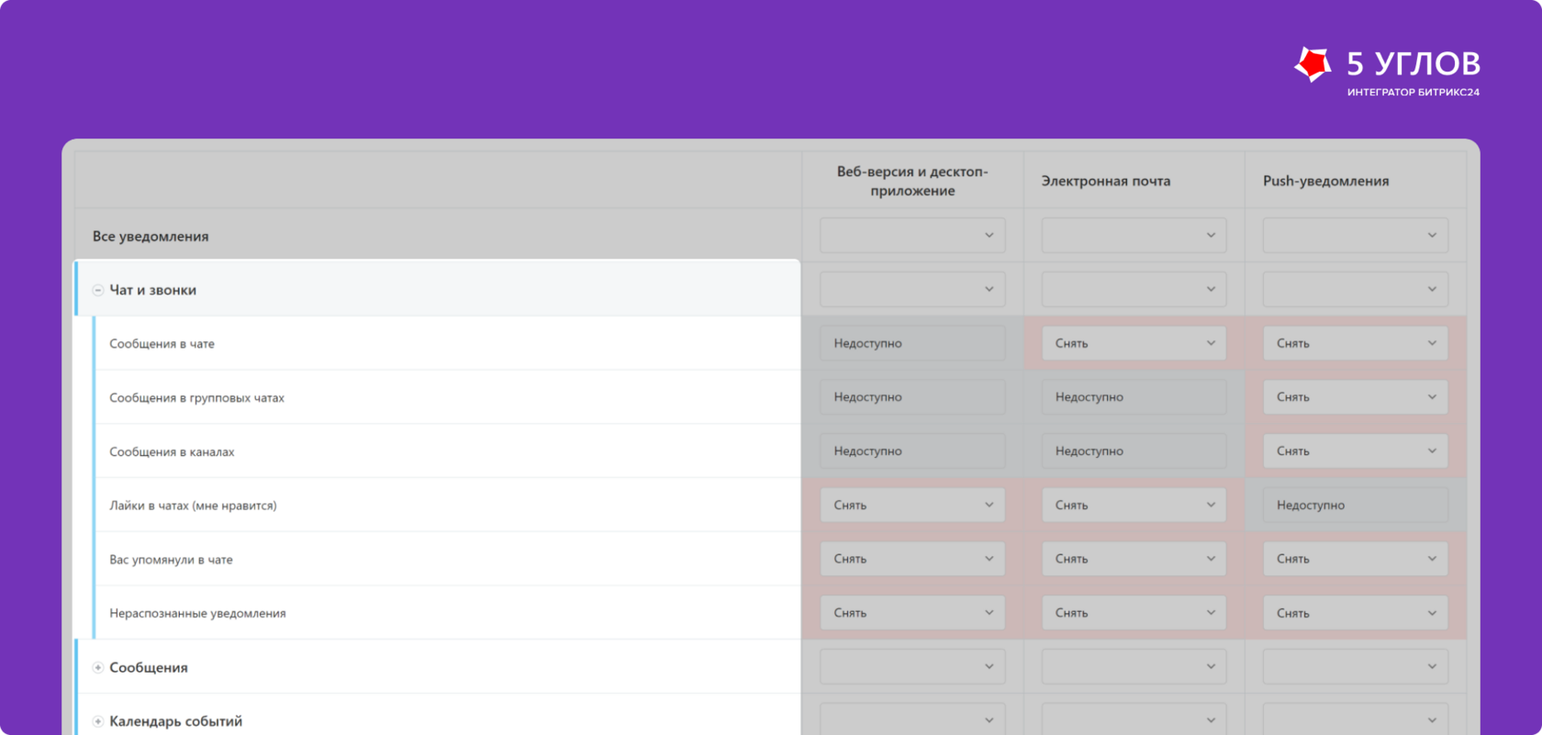Open push dropdown for Сообщения в групповых чатах
1542x735 pixels.
pos(1356,397)
